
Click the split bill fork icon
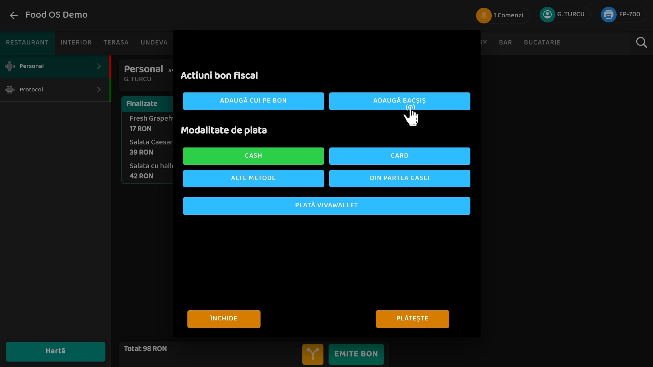point(313,354)
